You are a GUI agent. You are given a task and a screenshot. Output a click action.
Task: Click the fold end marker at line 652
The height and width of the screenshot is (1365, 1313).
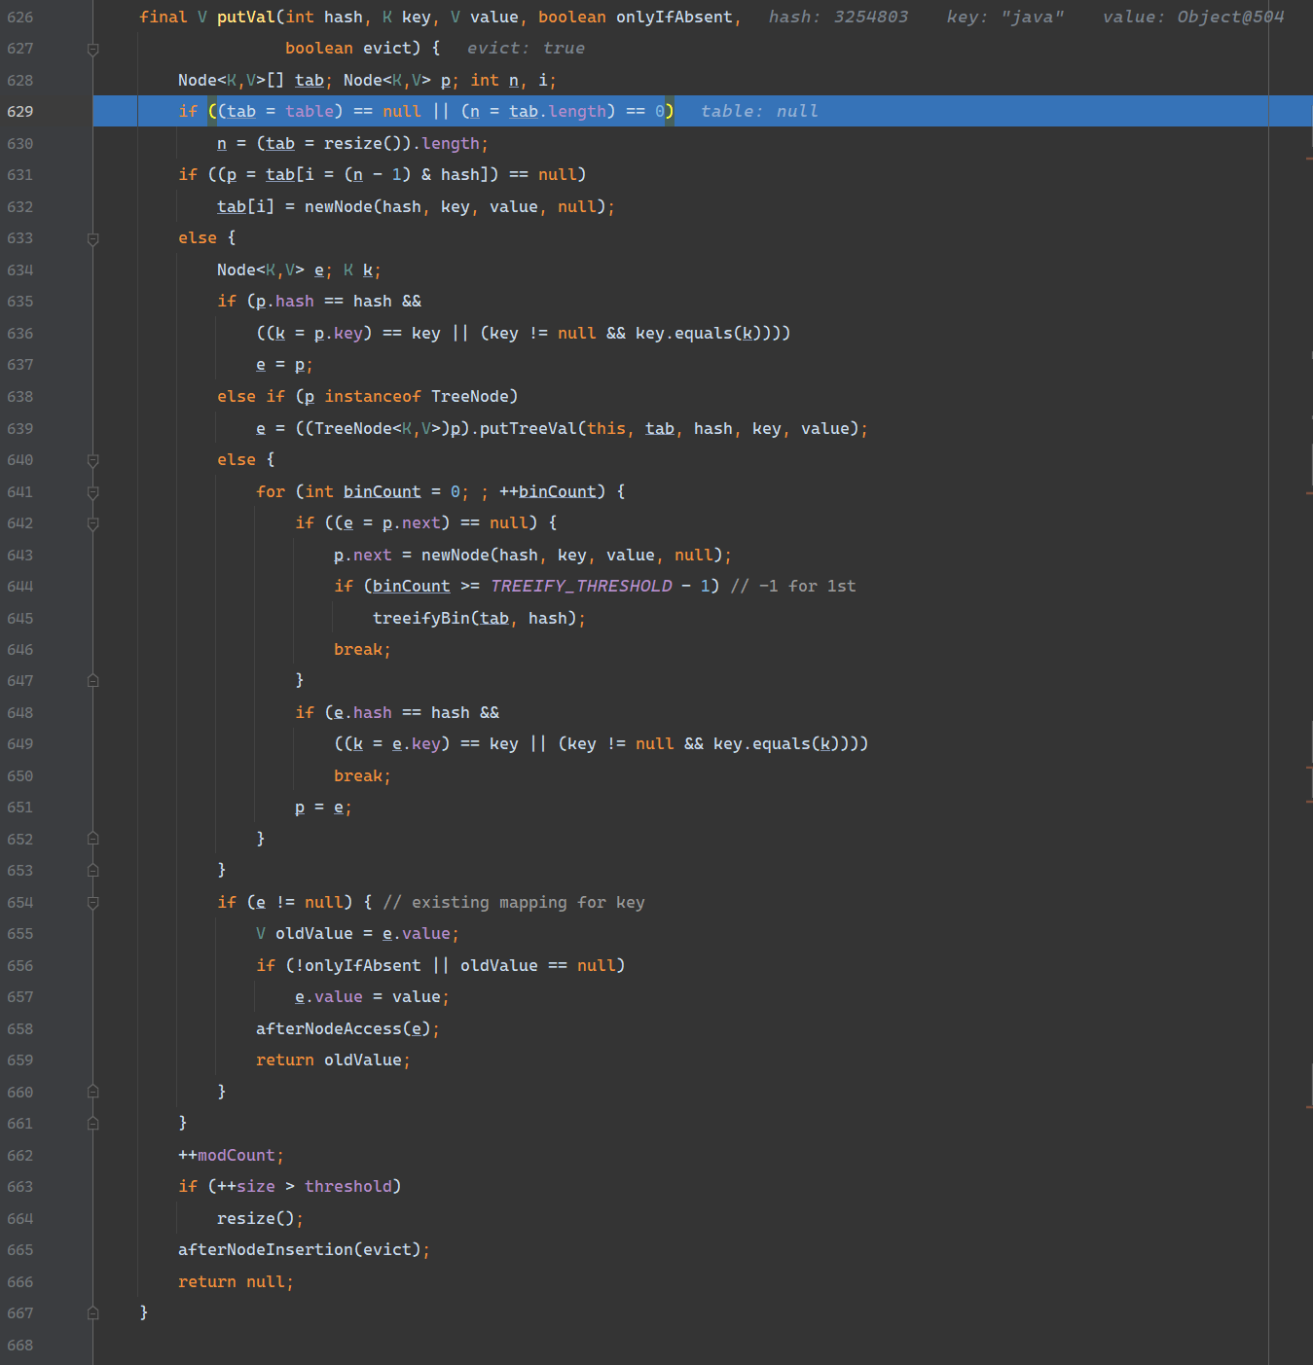[92, 839]
